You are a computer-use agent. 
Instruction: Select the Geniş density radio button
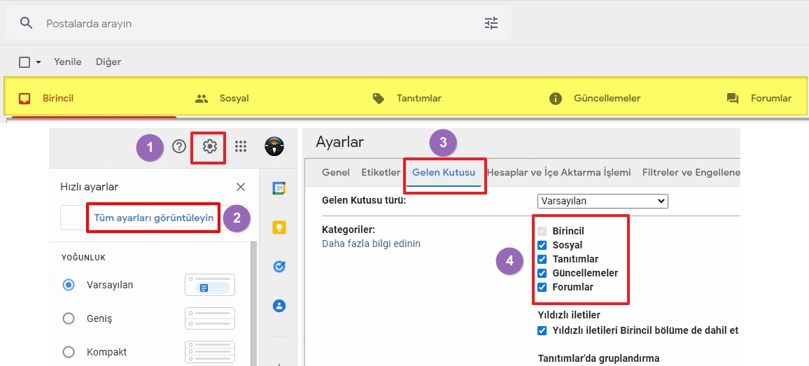coord(69,318)
